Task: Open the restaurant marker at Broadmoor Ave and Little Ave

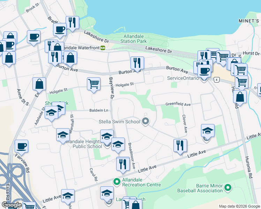Action: coord(123,164)
